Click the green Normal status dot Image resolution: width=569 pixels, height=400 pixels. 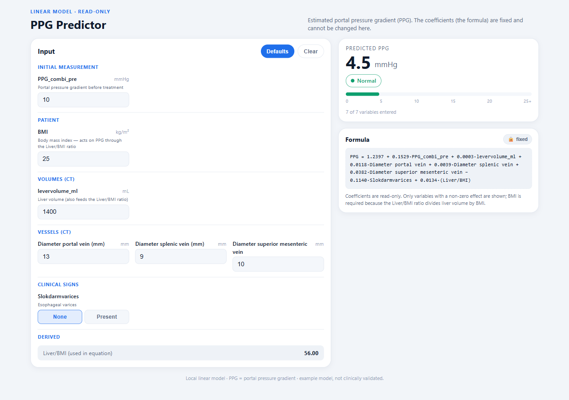coord(353,81)
